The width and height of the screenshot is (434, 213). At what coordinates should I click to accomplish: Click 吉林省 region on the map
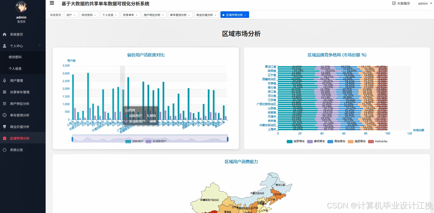277,194
